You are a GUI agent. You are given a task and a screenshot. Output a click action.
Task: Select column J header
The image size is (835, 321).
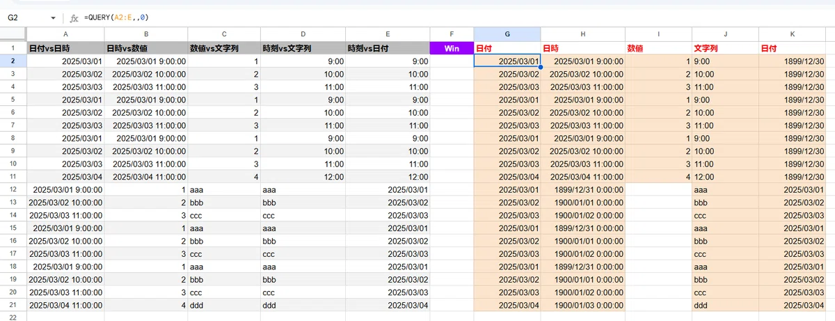point(725,34)
